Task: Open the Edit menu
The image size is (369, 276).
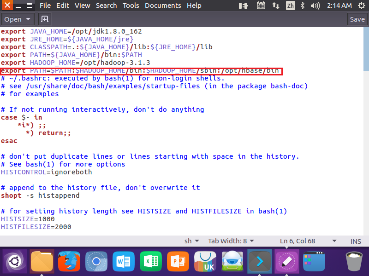Action: point(63,6)
